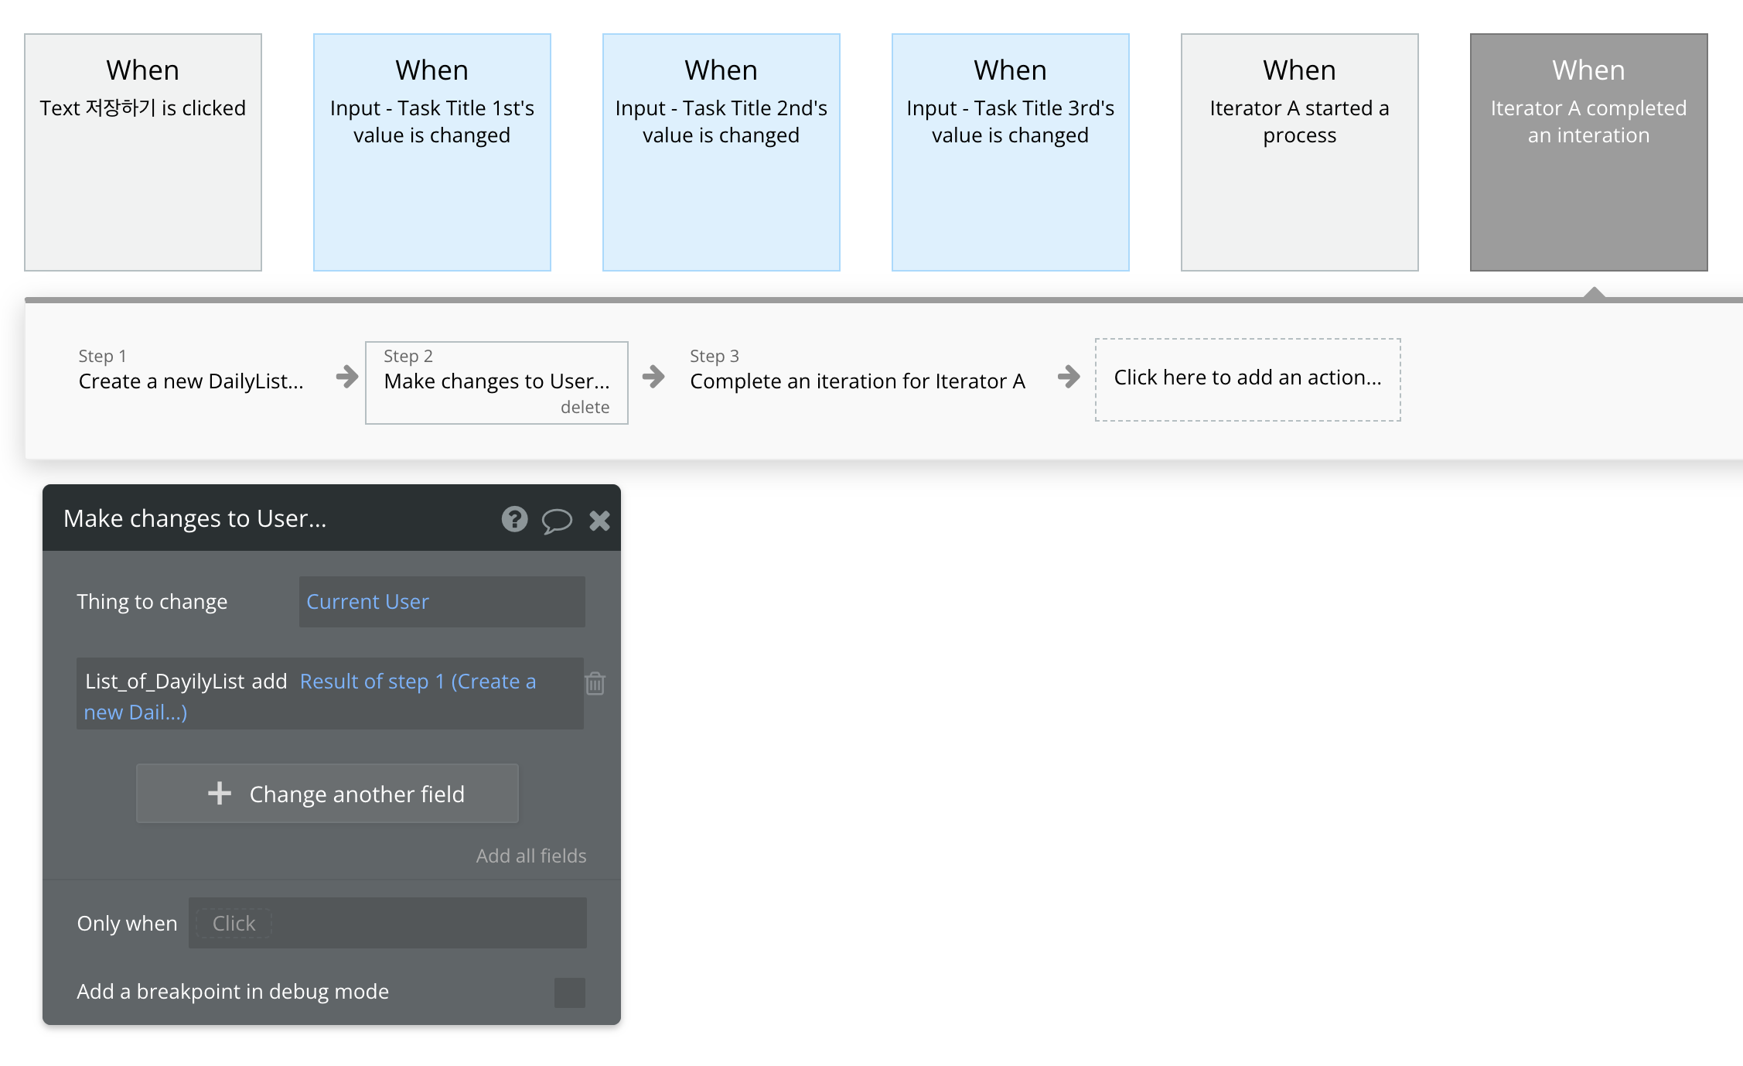Click delete on Step 2
The image size is (1743, 1066).
click(585, 407)
